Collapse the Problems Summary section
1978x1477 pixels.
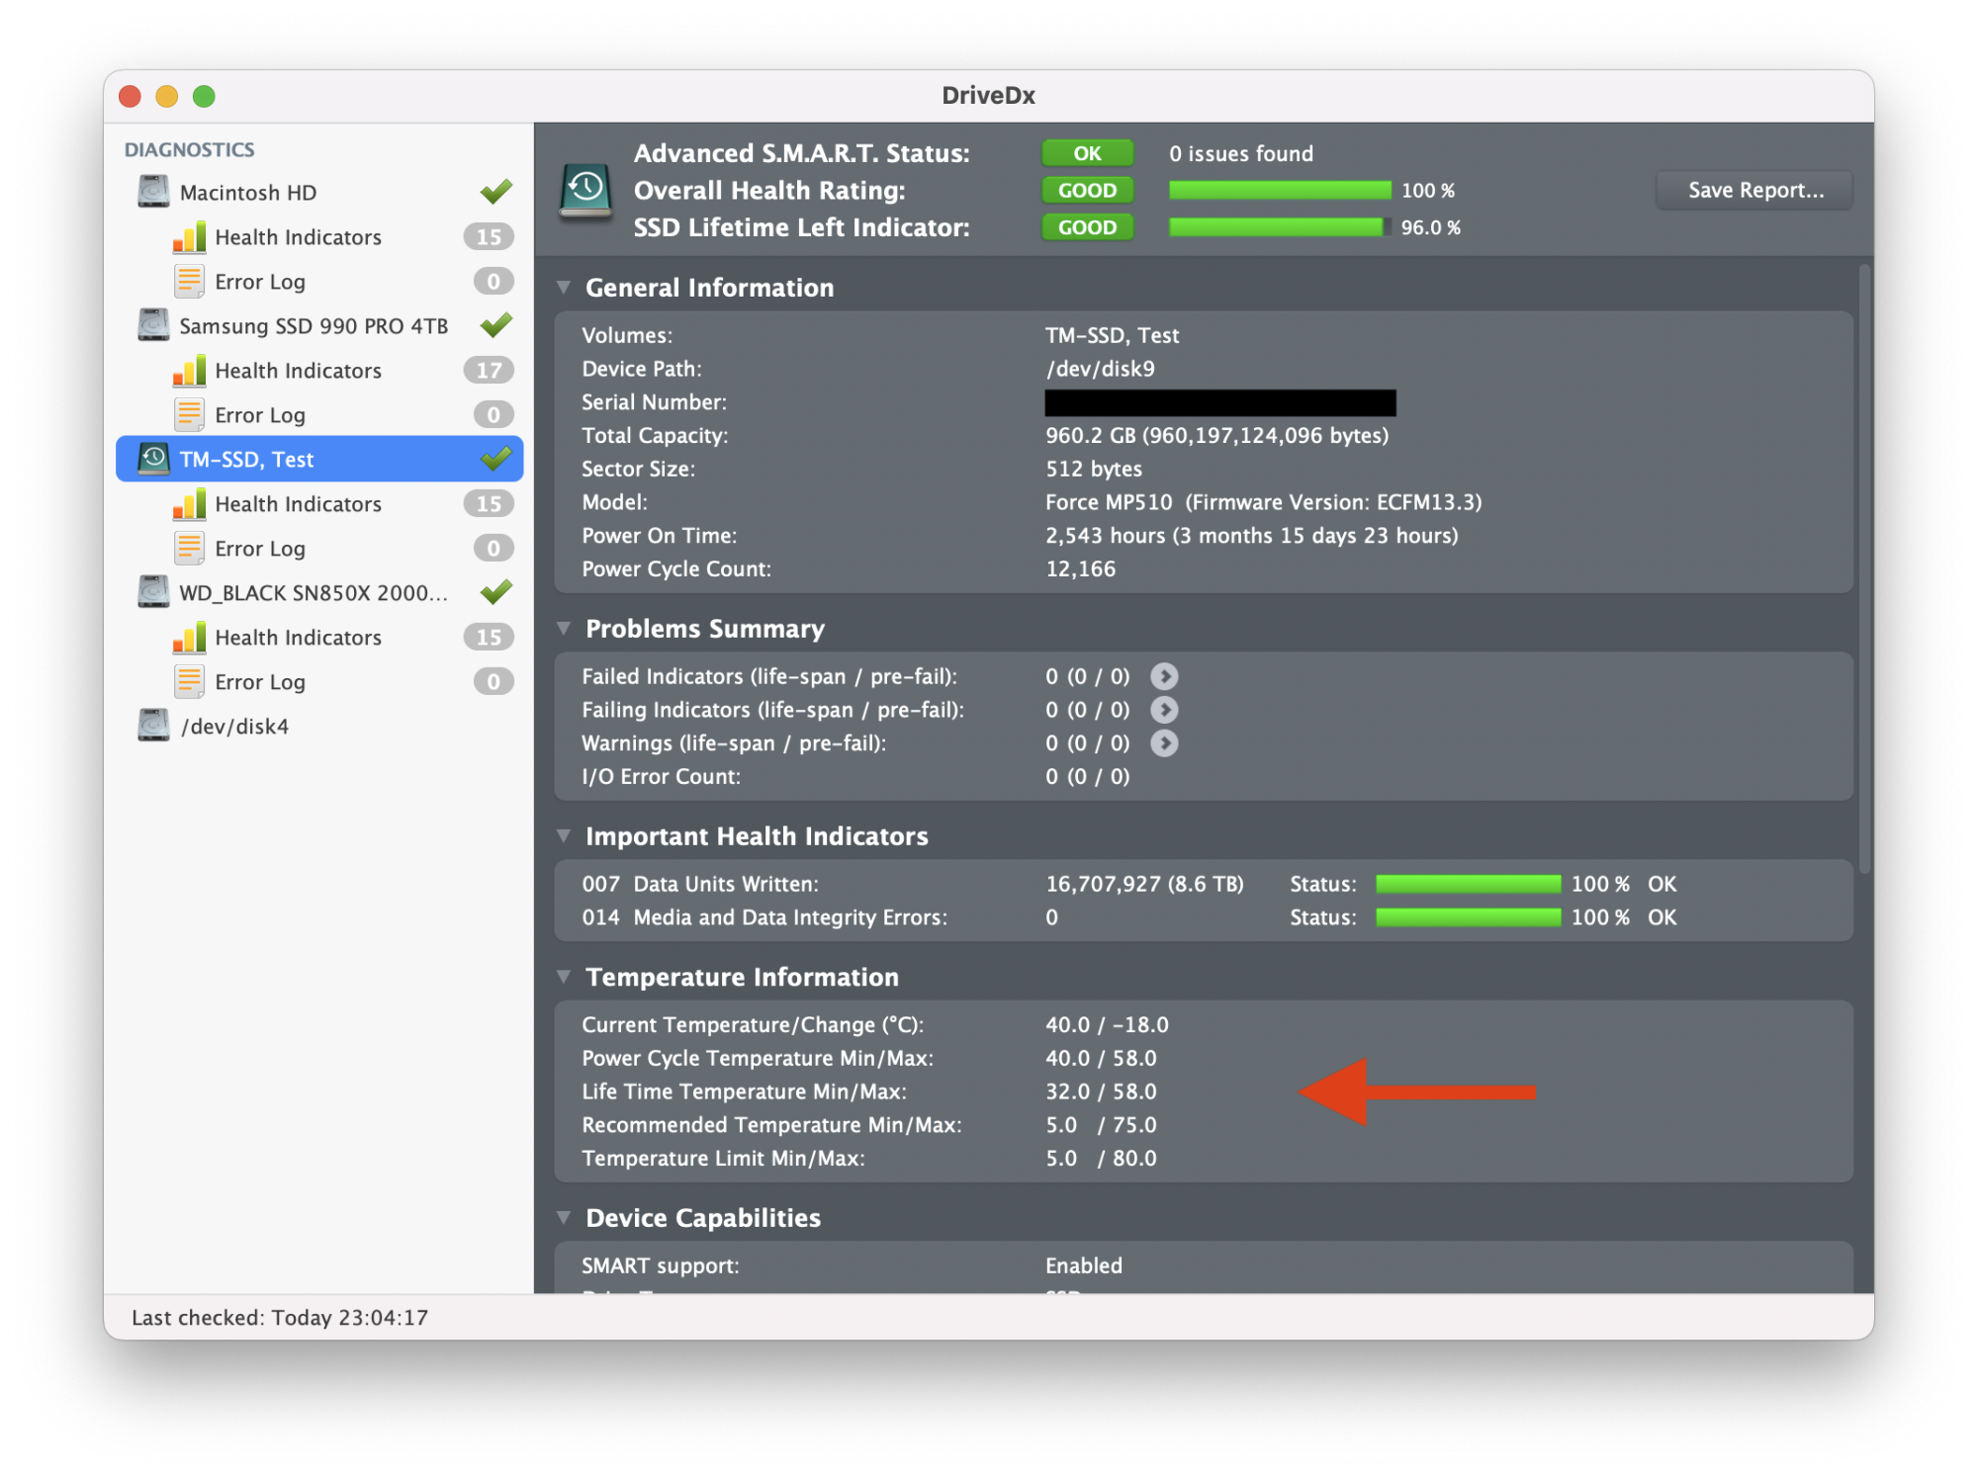564,629
